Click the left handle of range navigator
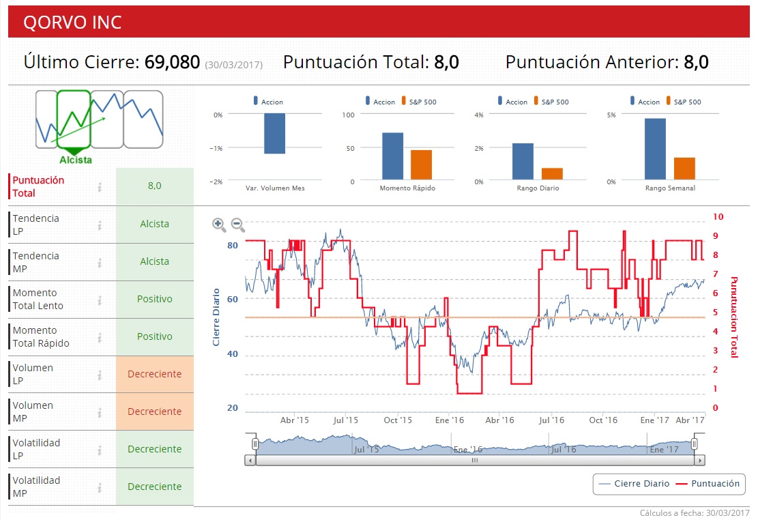758x520 pixels. coord(254,444)
